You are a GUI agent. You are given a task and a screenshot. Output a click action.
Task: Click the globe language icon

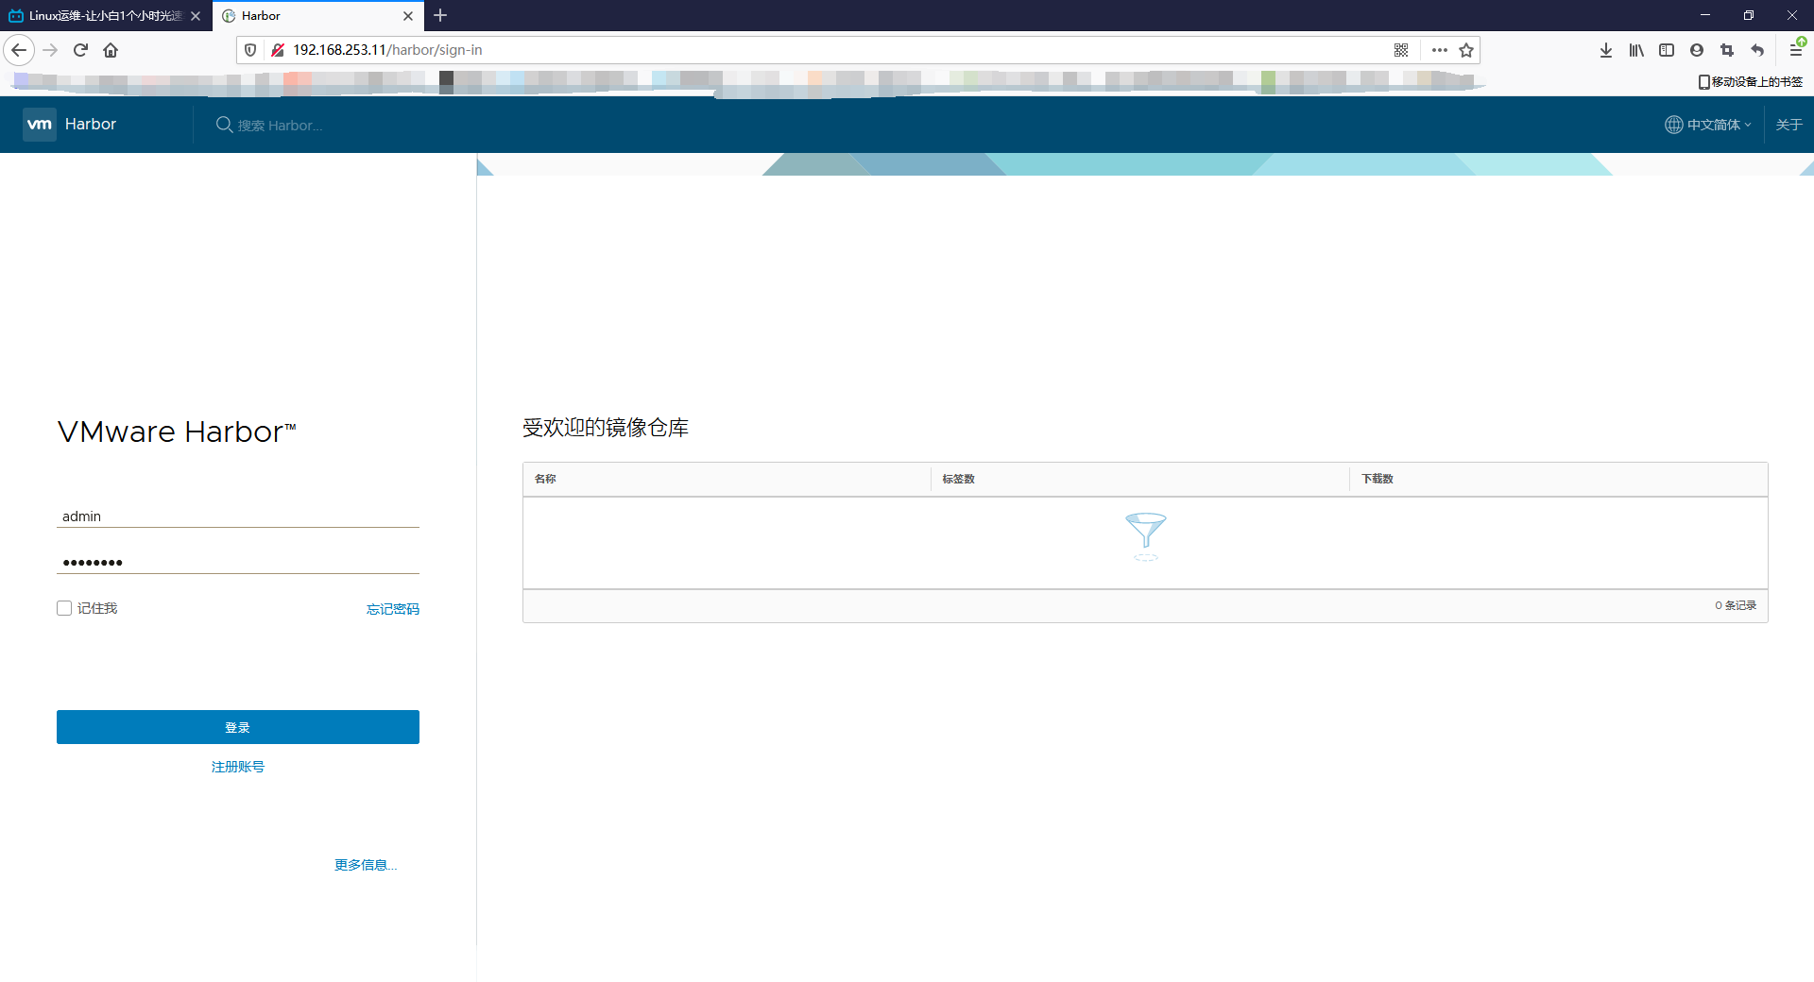(1673, 125)
